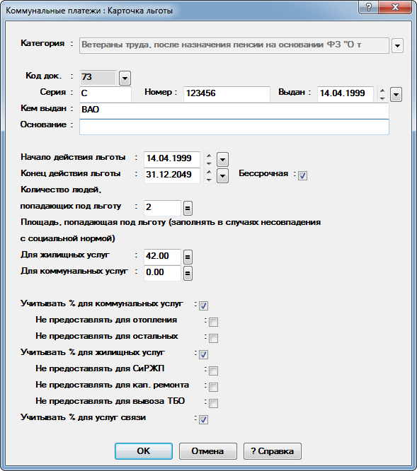Enable Не предоставлять для отопления
Screen dimensions: 417x471
click(214, 322)
